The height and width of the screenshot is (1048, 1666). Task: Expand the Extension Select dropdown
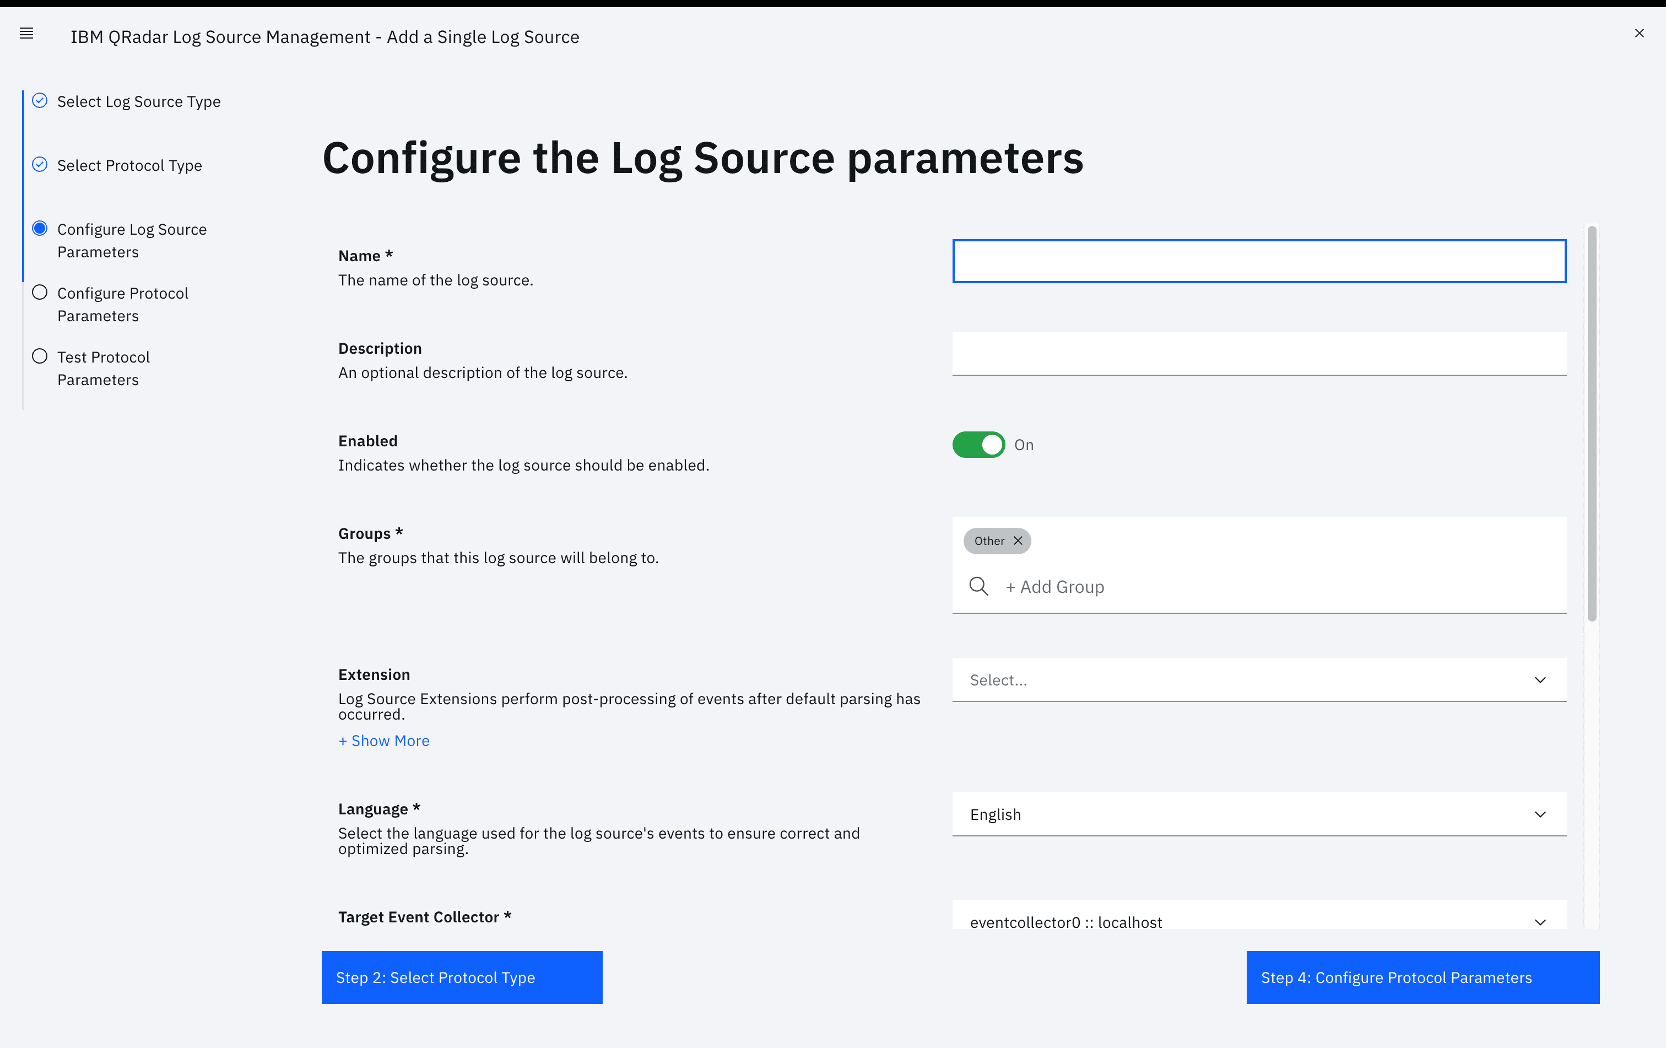point(1258,680)
